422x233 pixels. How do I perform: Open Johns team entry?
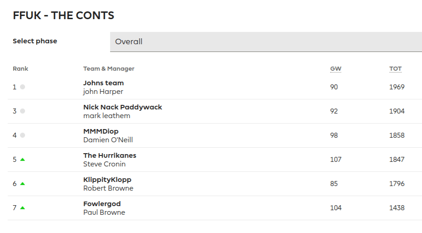pyautogui.click(x=103, y=83)
